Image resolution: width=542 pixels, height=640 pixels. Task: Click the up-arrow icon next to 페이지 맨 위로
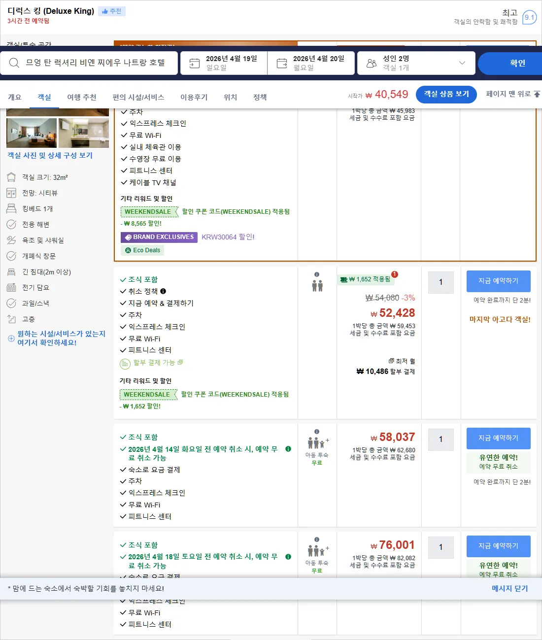(537, 94)
